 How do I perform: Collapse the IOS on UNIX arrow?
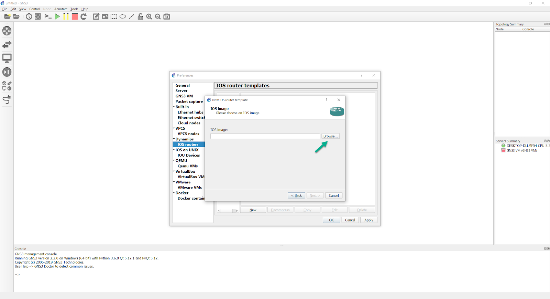[174, 150]
